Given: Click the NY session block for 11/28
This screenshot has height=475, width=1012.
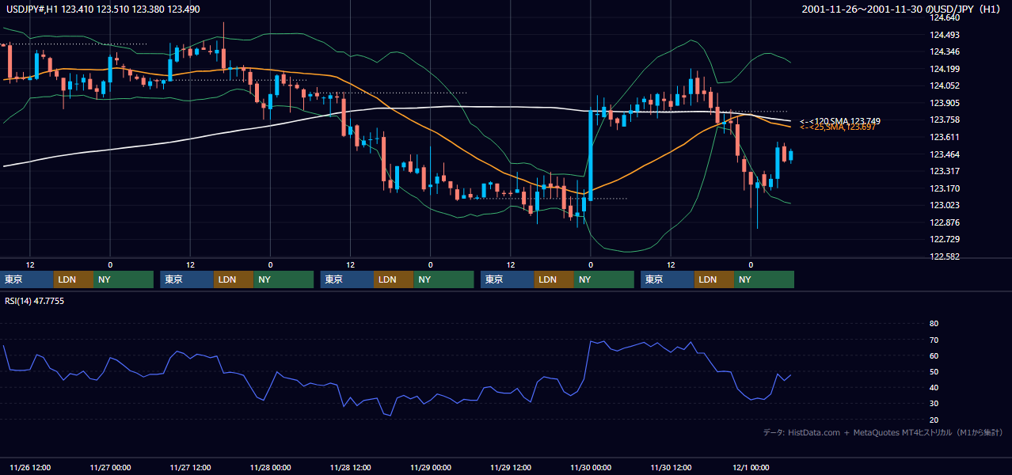Looking at the screenshot, I should [x=443, y=279].
